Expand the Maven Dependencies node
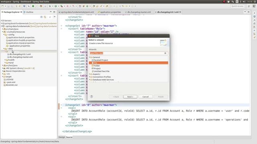Image resolution: width=257 pixels, height=144 pixels. click(3, 71)
